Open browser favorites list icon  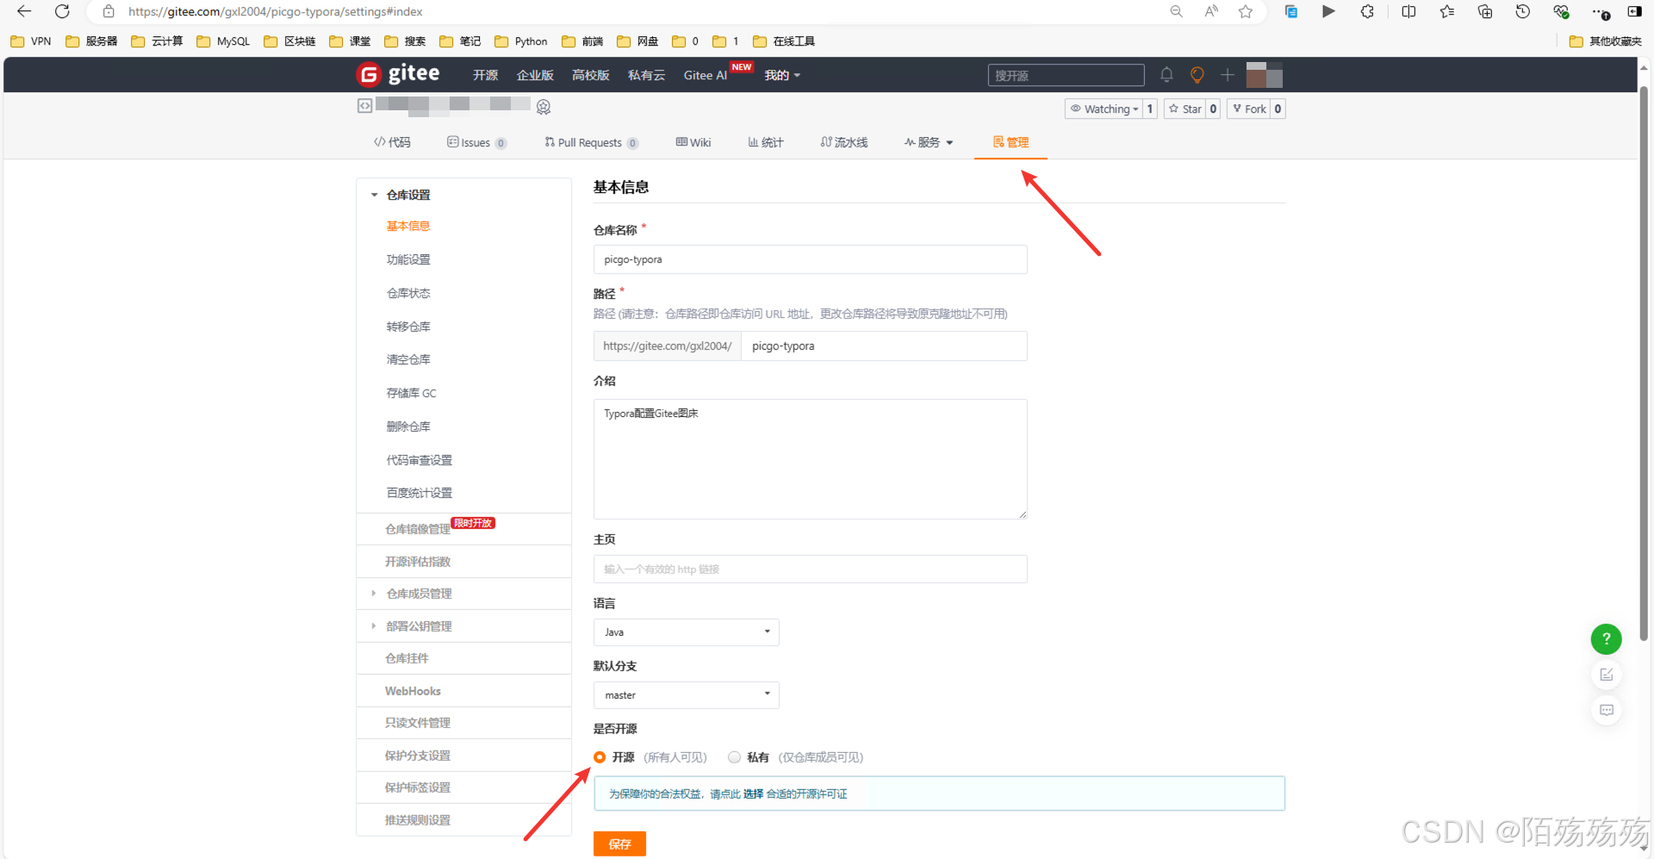point(1447,11)
